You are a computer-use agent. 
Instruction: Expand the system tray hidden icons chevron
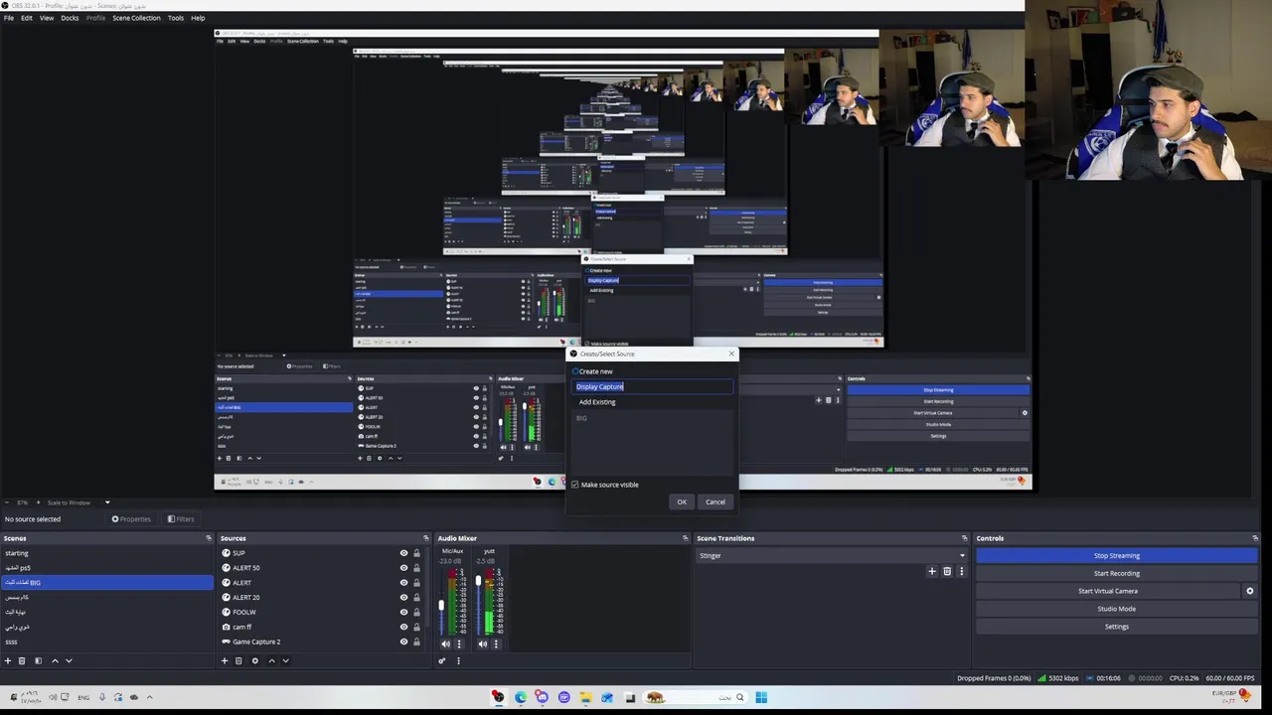tap(150, 697)
